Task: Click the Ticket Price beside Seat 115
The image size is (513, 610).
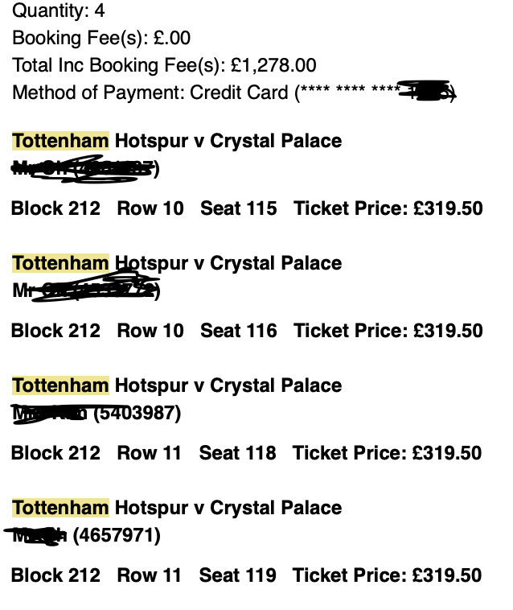Action: pos(388,208)
